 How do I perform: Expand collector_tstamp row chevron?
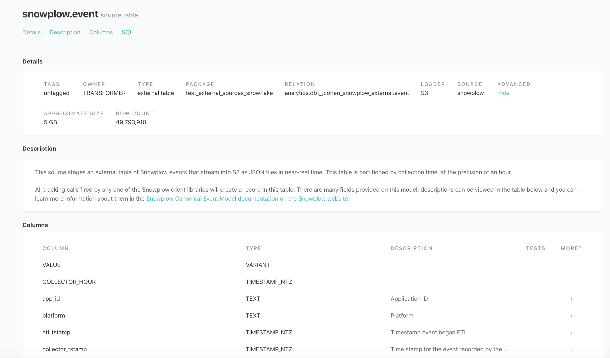pos(571,350)
